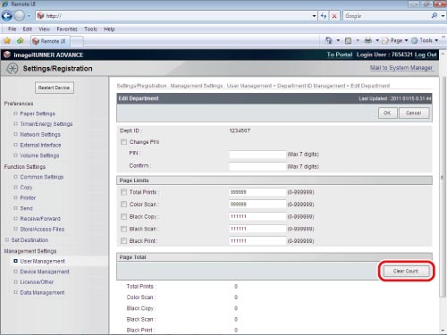Click the Color Scan limit field

(x=257, y=205)
